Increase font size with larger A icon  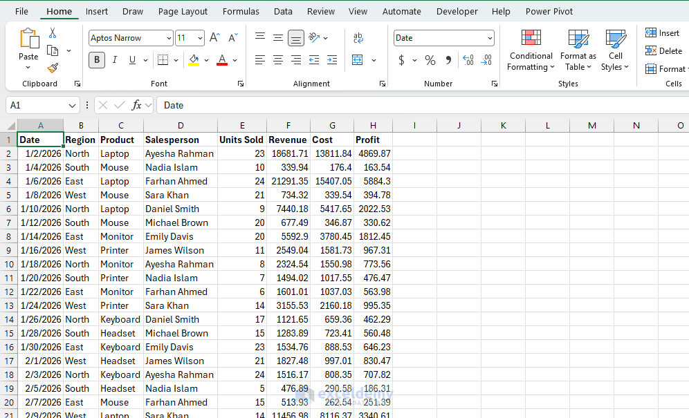click(x=214, y=38)
